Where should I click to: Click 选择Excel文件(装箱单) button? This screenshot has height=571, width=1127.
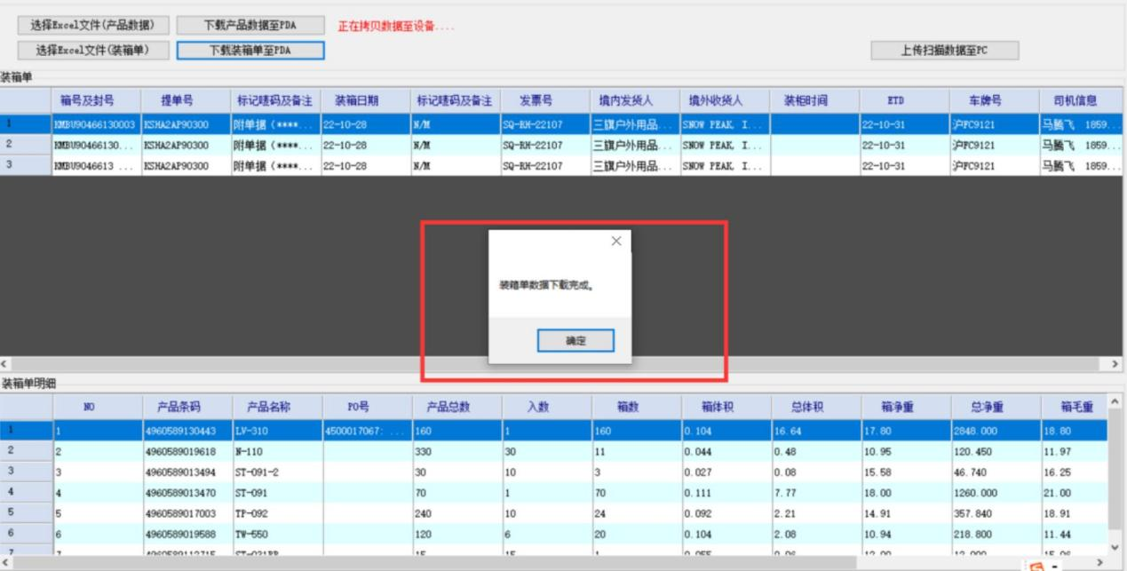click(92, 50)
